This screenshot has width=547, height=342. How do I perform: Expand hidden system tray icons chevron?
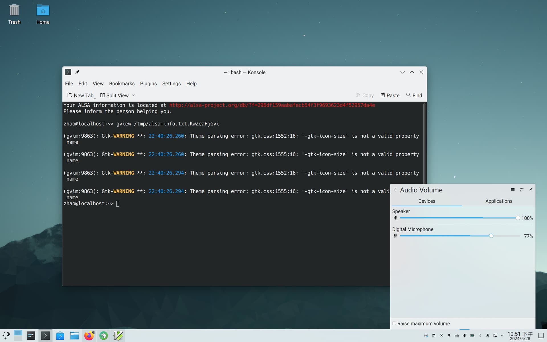point(502,336)
